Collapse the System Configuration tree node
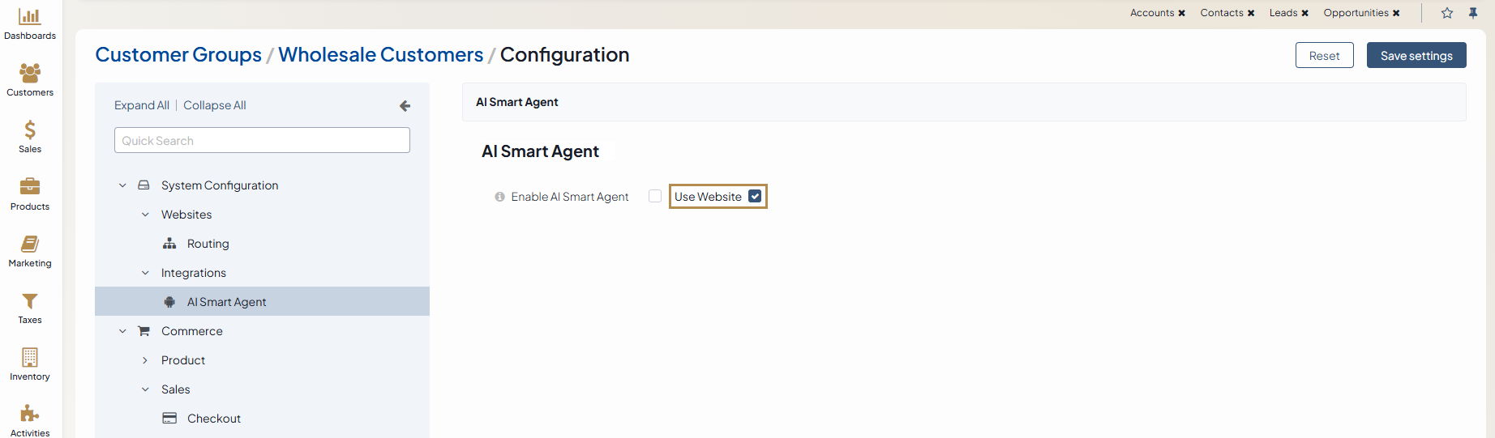1495x438 pixels. [x=122, y=185]
